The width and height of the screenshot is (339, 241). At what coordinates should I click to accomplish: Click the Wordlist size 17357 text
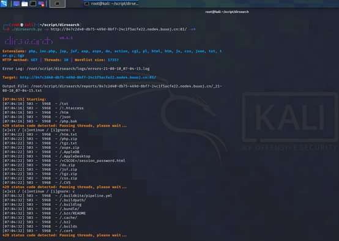point(97,60)
